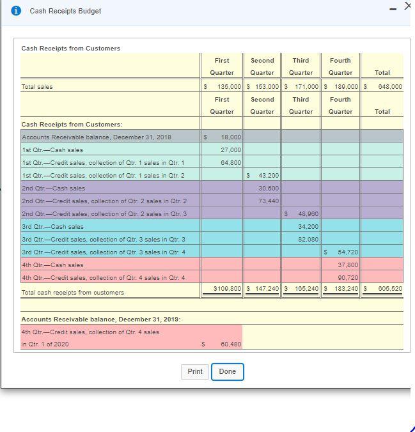
Task: Click the 30,600 value
Action: [269, 188]
